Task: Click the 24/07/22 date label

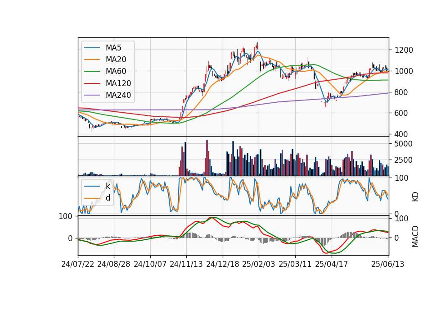Action: pos(78,264)
